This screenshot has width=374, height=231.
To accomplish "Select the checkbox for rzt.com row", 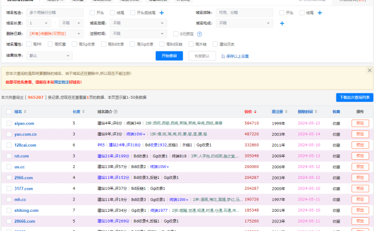I will [9, 156].
